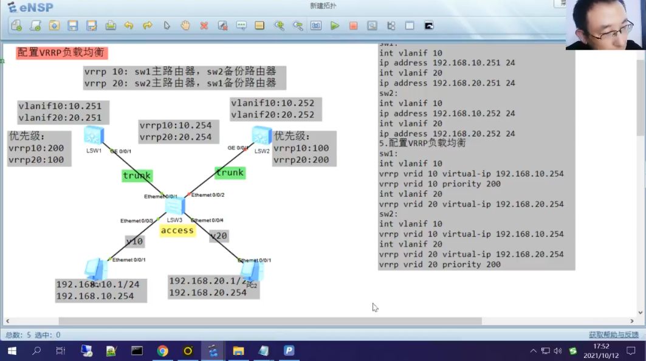
Task: Open Google Chrome from the taskbar
Action: [162, 351]
